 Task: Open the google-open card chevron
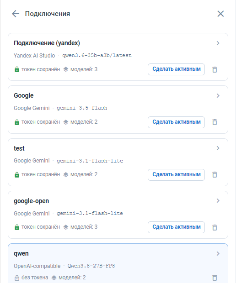click(x=218, y=201)
